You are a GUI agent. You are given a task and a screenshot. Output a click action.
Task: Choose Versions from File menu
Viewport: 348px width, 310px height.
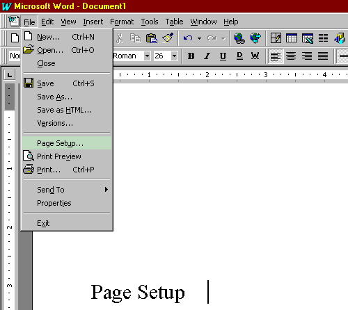click(x=67, y=123)
